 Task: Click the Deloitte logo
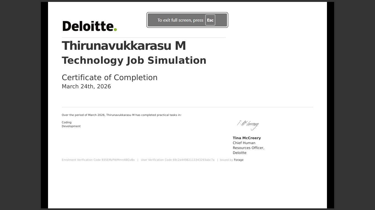(90, 26)
